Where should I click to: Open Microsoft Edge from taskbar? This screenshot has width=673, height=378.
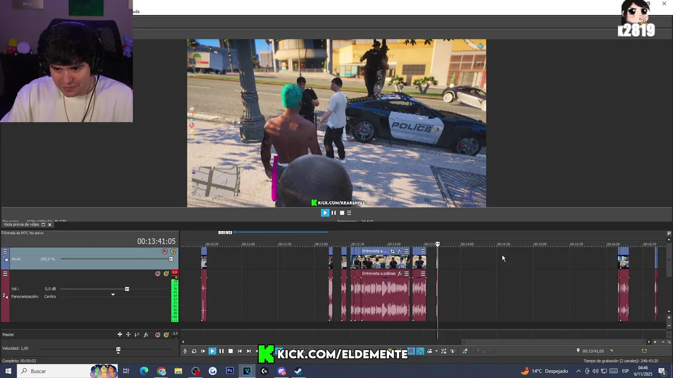[x=144, y=371]
